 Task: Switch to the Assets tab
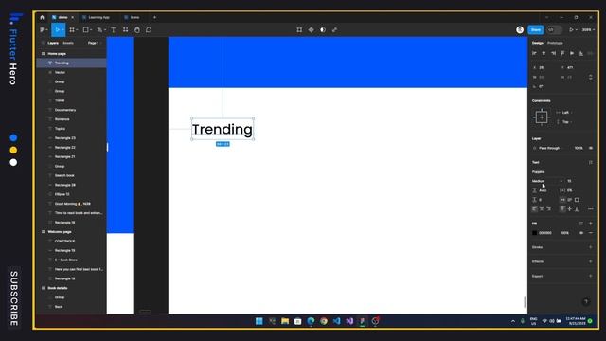[68, 43]
